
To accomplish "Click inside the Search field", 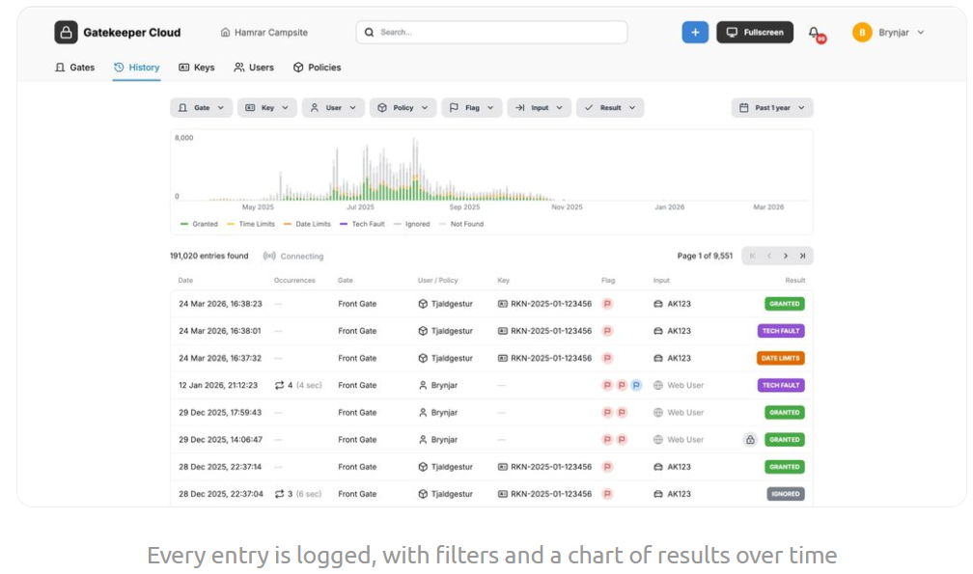I will (491, 32).
